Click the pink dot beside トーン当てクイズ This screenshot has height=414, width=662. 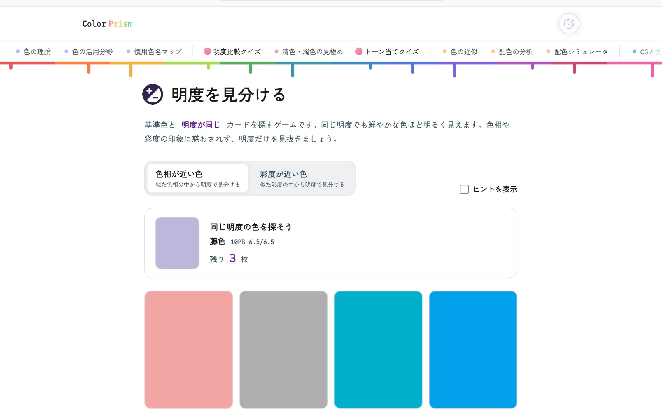359,51
